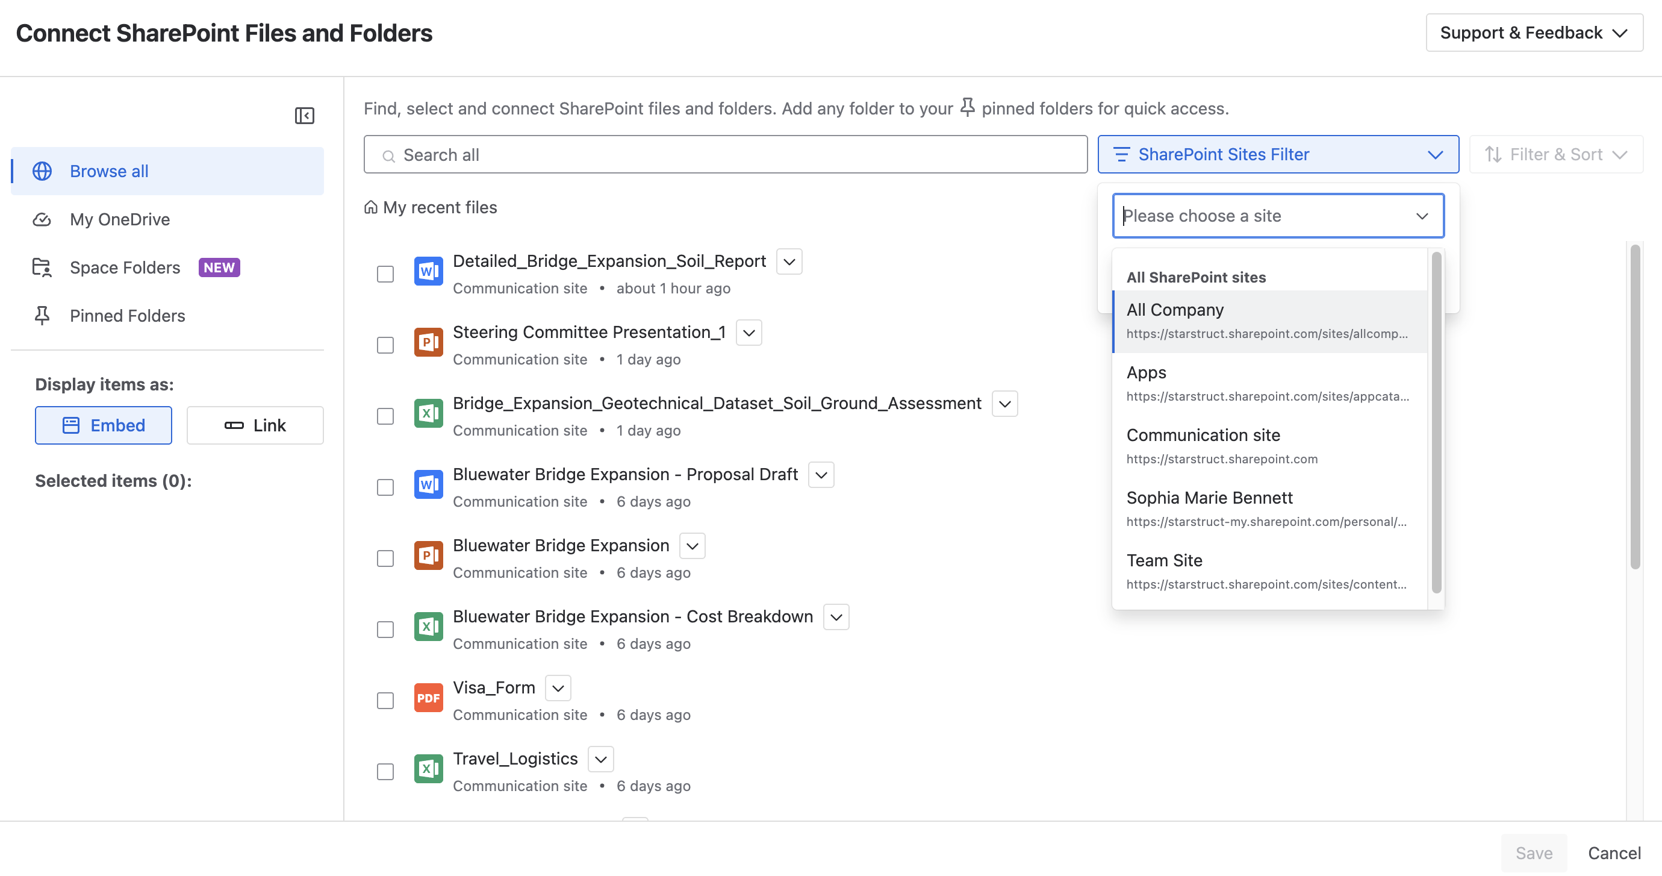This screenshot has height=876, width=1662.
Task: Click the Save button
Action: coord(1534,853)
